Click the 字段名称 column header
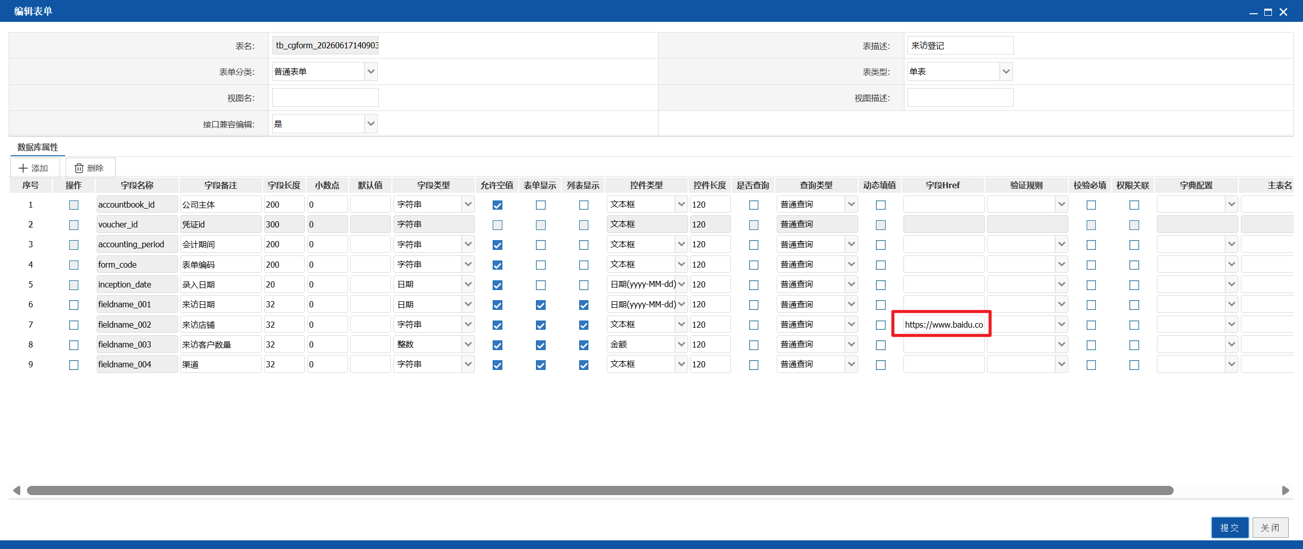This screenshot has width=1303, height=549. pyautogui.click(x=137, y=185)
